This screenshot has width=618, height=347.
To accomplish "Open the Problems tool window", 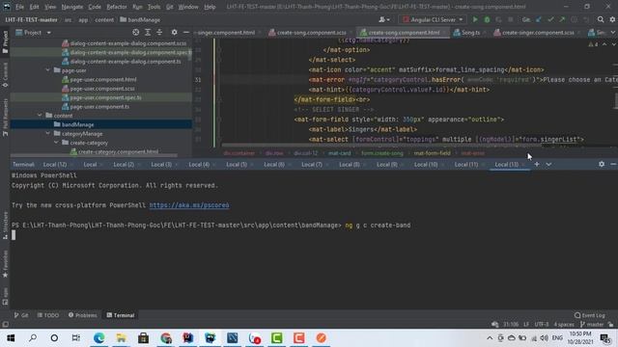I will point(83,315).
